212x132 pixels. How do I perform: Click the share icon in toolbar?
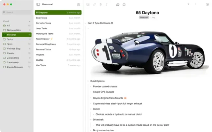coord(124,4)
